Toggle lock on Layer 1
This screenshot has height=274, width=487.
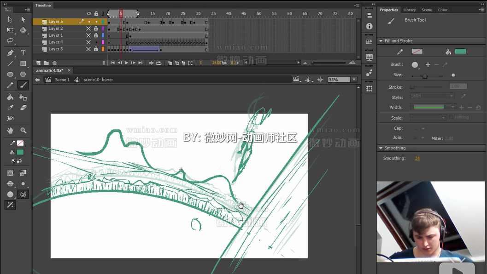pyautogui.click(x=96, y=35)
